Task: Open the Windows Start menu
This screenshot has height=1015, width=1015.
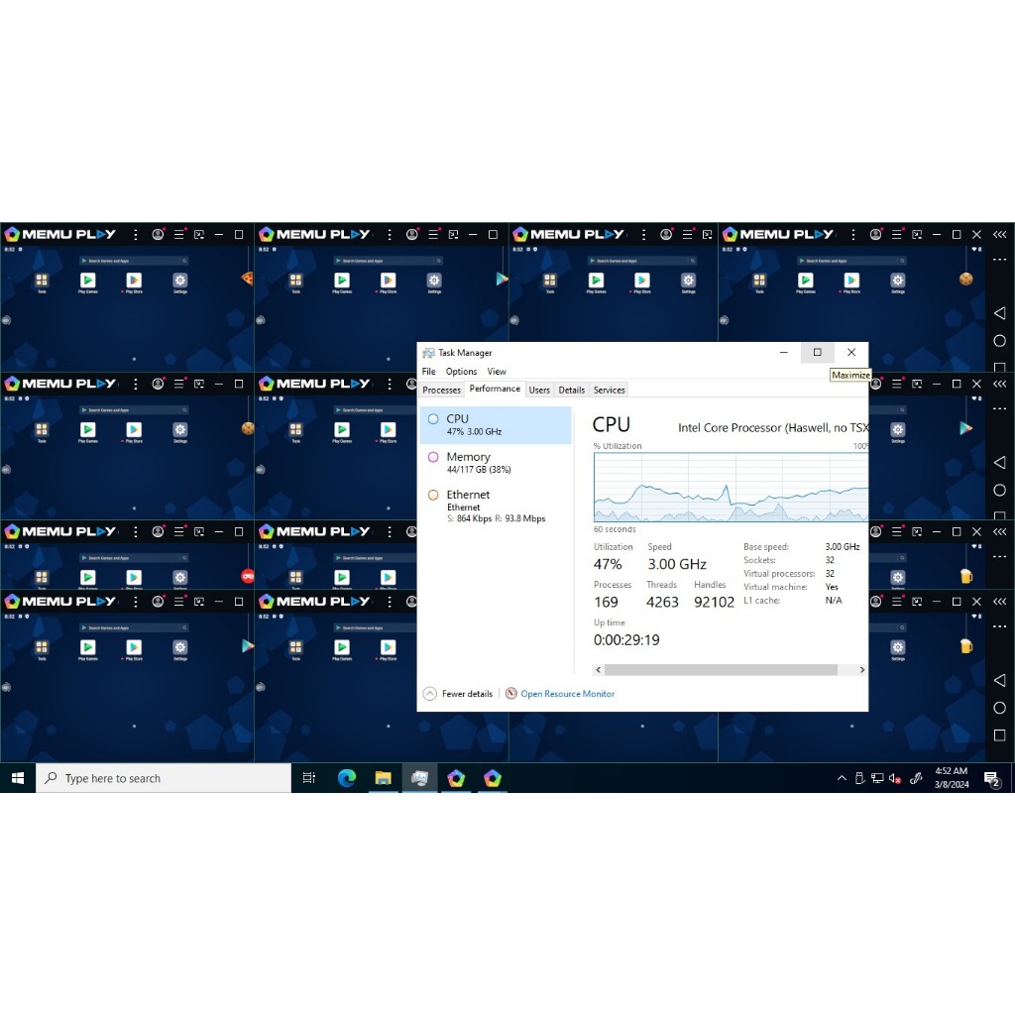Action: point(18,778)
